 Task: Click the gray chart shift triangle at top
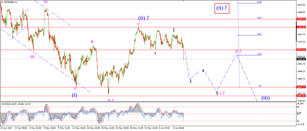[x=183, y=1]
